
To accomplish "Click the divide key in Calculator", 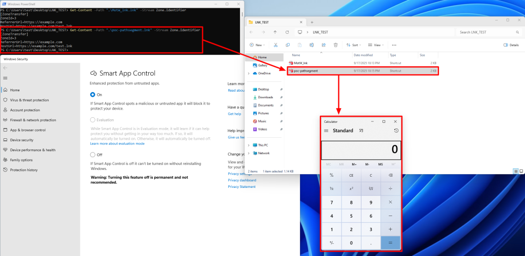I will [390, 188].
